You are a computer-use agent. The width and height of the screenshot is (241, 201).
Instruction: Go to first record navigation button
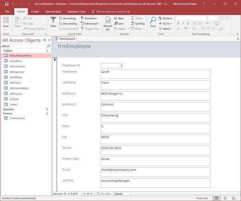click(x=65, y=194)
